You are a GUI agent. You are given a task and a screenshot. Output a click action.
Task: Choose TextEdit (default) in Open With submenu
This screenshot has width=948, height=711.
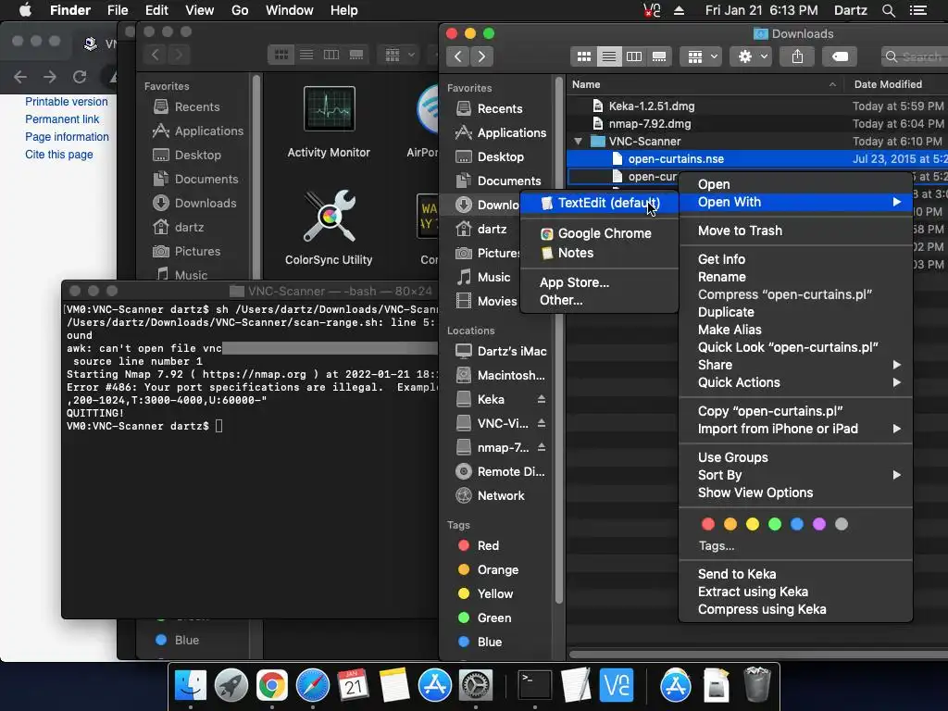[599, 203]
